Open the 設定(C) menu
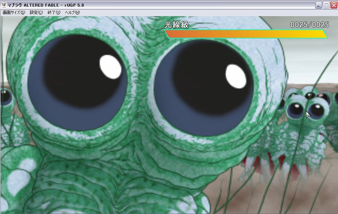 point(36,13)
